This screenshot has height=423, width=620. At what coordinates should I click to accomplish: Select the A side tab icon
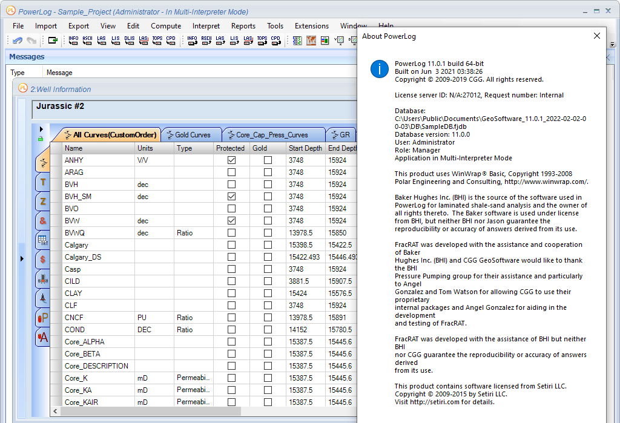43,337
